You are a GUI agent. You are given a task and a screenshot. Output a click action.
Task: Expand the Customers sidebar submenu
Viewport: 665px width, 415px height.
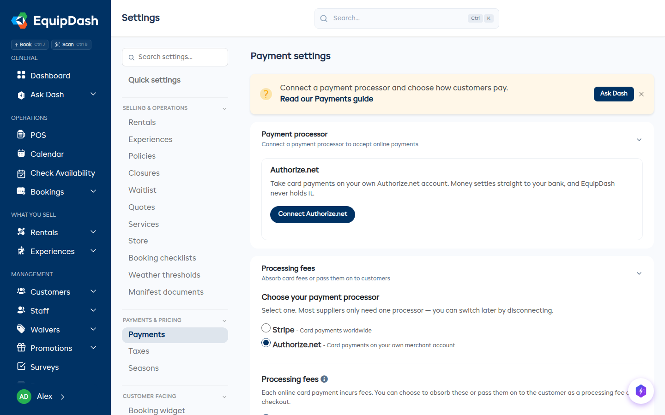click(93, 291)
